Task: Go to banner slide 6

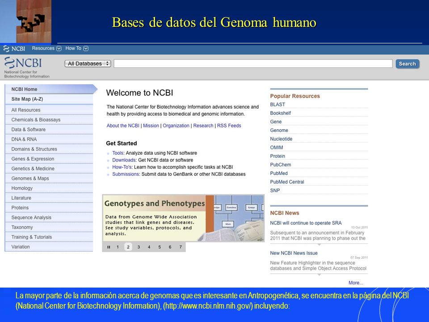Action: click(x=170, y=247)
